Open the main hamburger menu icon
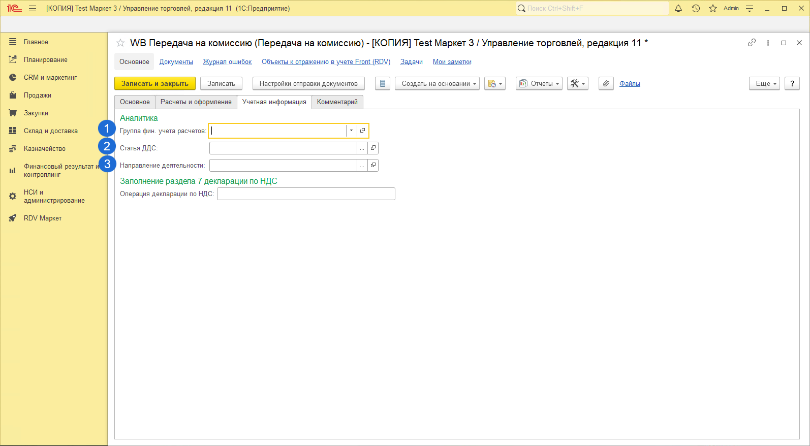810x446 pixels. tap(33, 8)
